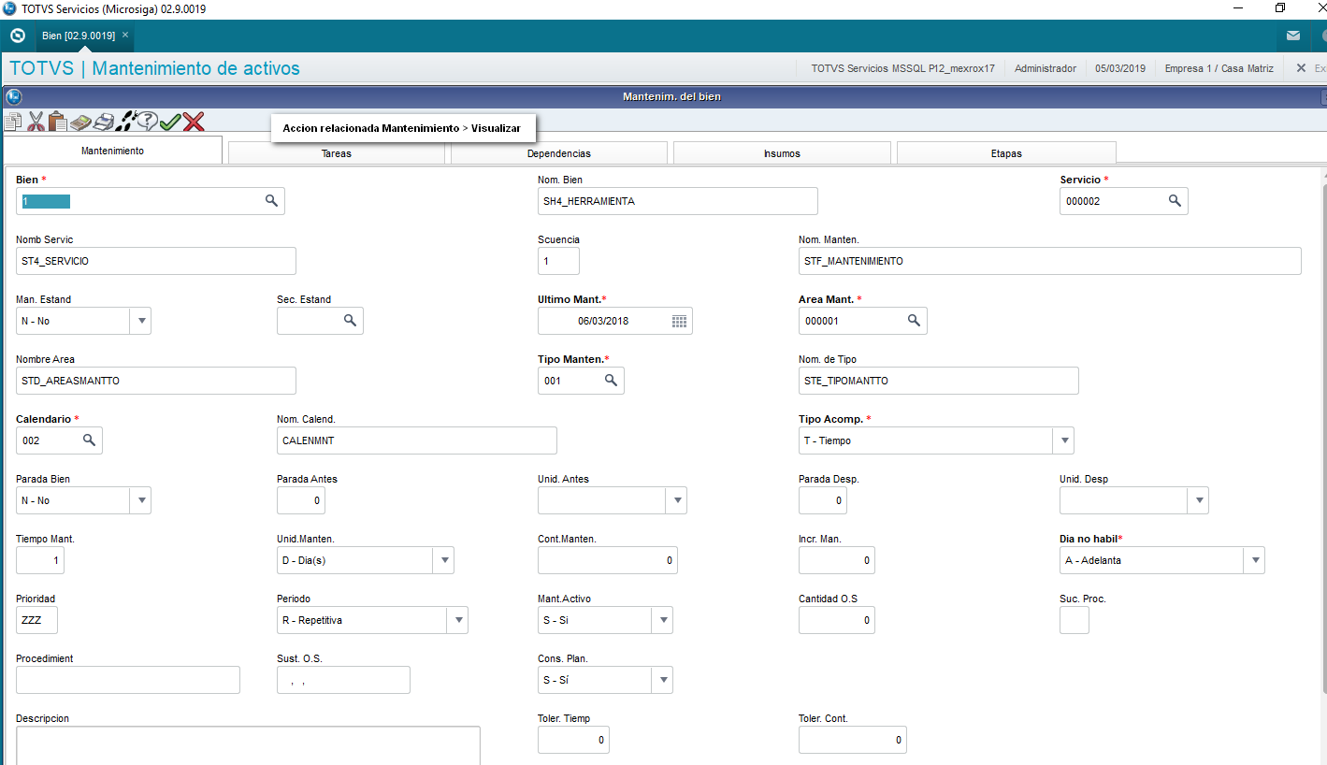This screenshot has height=765, width=1327.
Task: Open Tipo Manten. lookup magnifier
Action: click(611, 381)
